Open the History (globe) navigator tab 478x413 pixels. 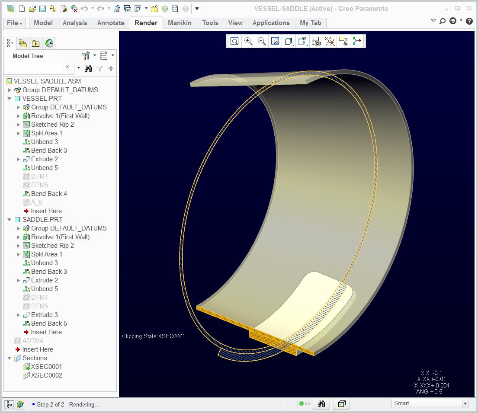tap(49, 43)
